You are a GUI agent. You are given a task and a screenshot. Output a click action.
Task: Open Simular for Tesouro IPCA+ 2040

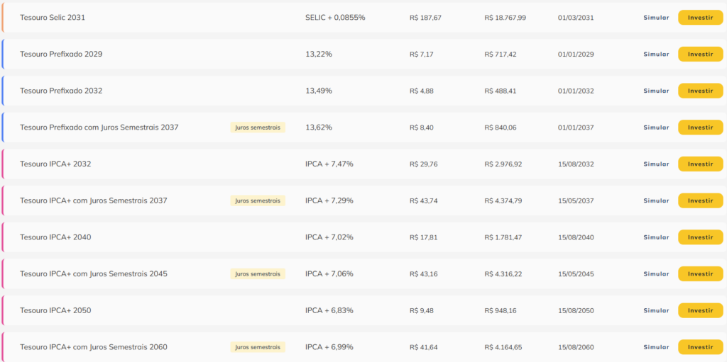pyautogui.click(x=656, y=237)
